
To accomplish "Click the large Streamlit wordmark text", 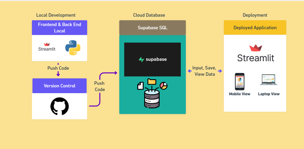I will point(256,58).
